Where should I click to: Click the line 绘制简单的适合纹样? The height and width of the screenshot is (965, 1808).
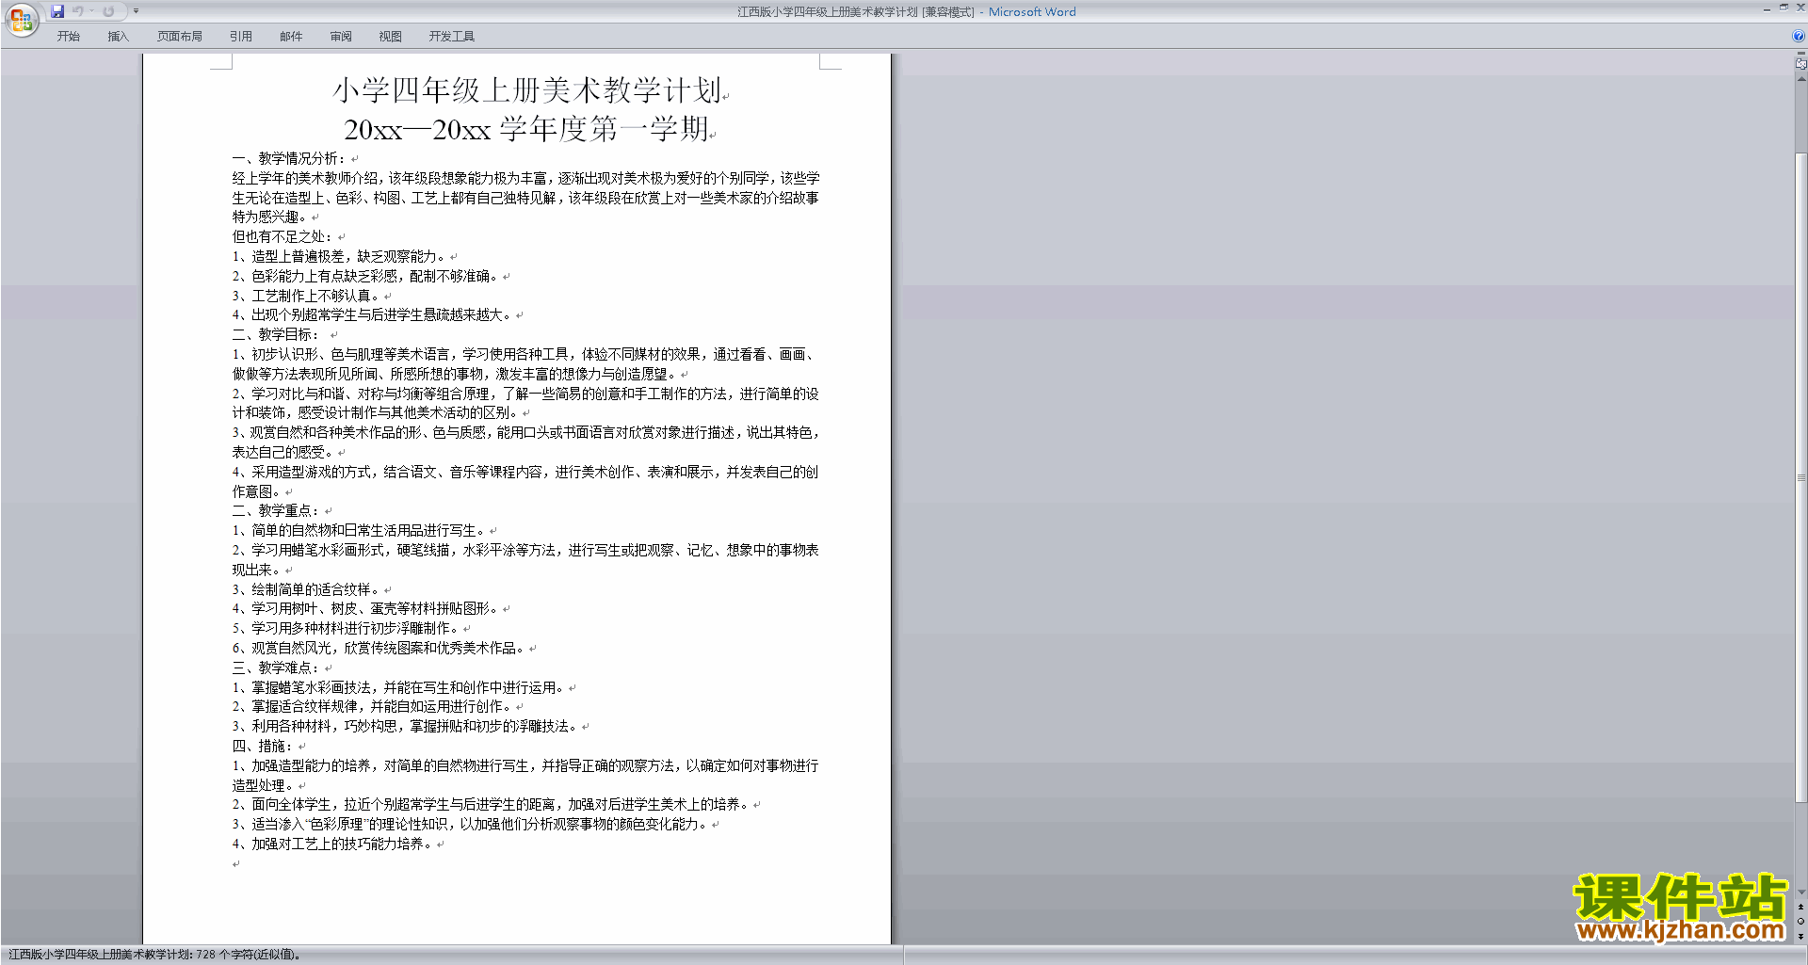pos(306,589)
